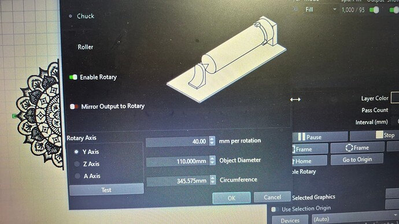Click the green origin marker on canvas
399x224 pixels.
14,116
